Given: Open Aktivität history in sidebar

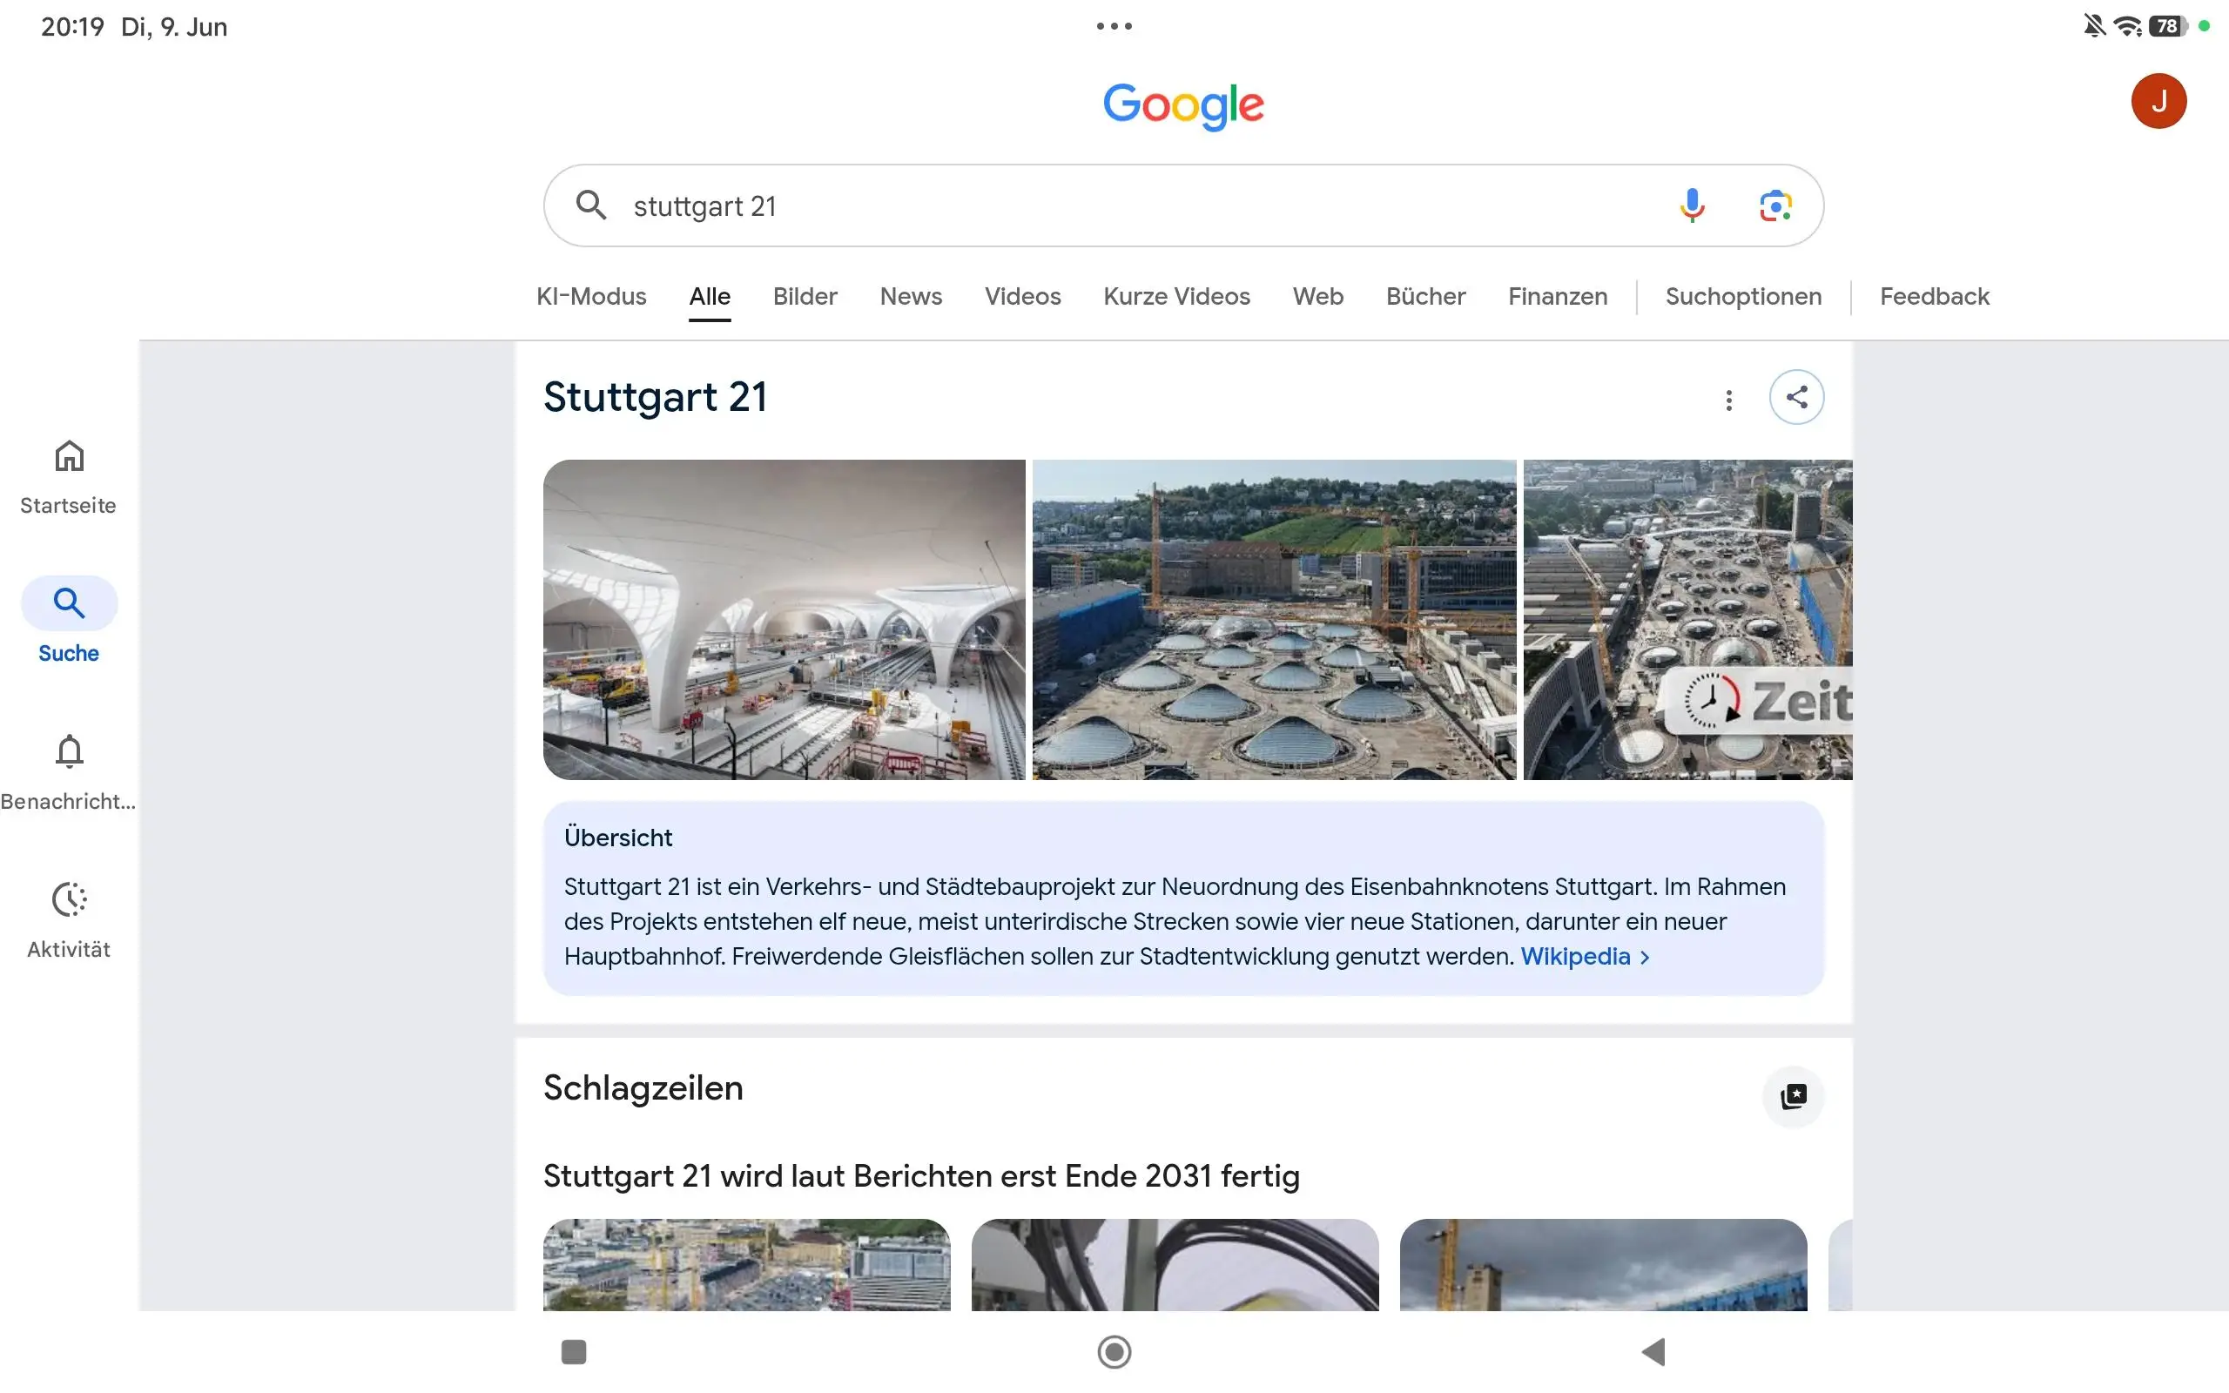Looking at the screenshot, I should (x=69, y=919).
